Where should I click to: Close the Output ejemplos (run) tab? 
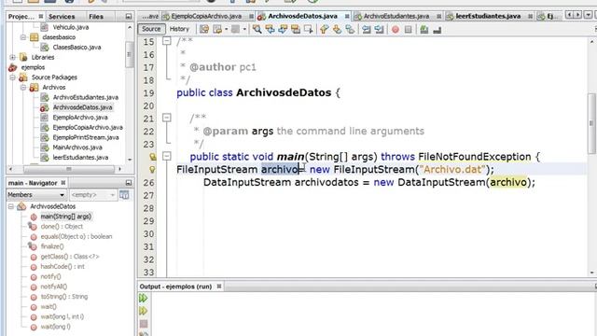point(219,287)
